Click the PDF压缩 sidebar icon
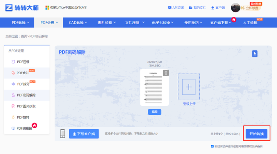The width and height of the screenshot is (277, 154). 13,62
